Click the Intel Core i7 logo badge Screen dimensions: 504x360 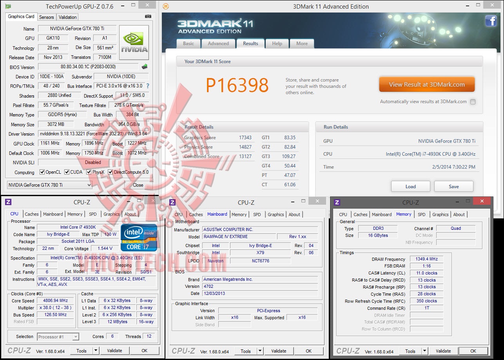click(139, 237)
